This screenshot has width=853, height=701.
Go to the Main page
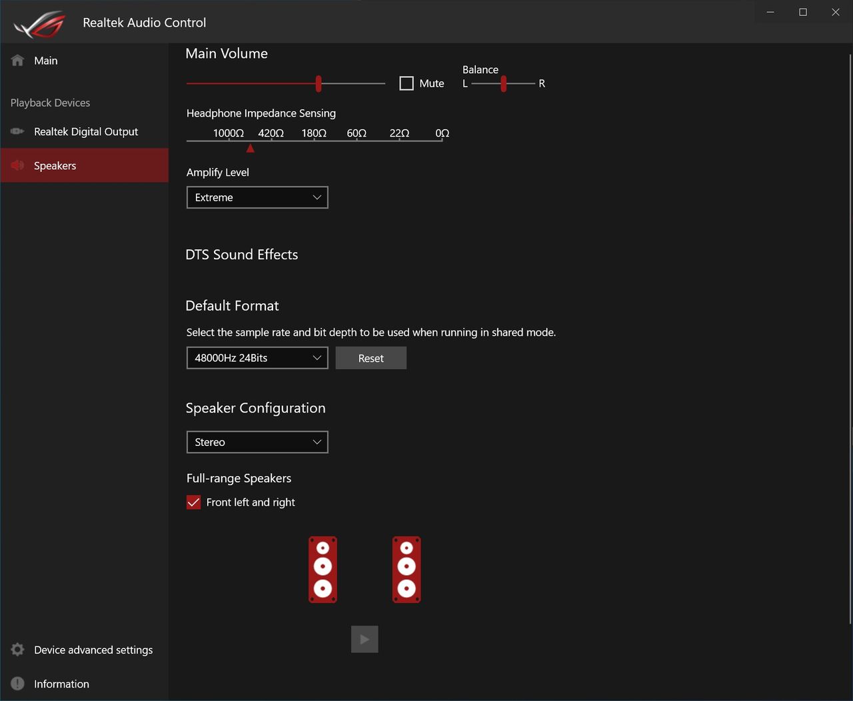point(84,61)
